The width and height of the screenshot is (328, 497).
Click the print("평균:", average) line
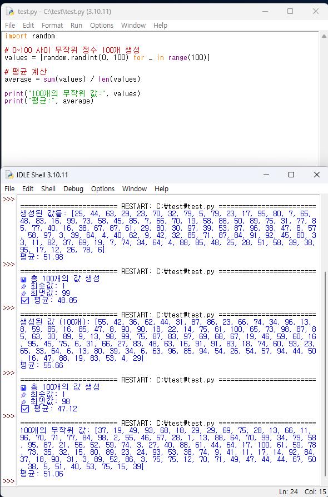point(49,101)
